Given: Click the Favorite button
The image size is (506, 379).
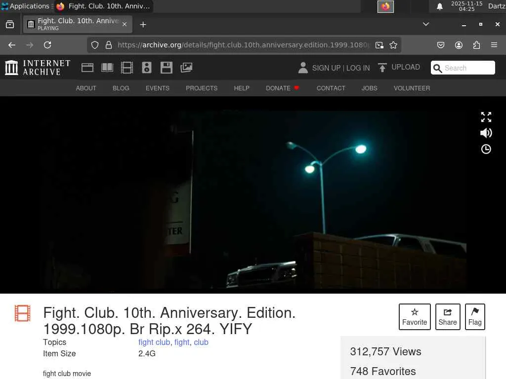Looking at the screenshot, I should pos(415,317).
